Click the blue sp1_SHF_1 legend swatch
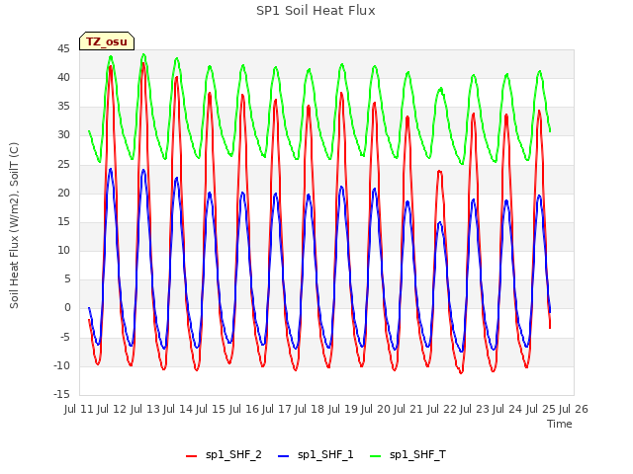The height and width of the screenshot is (474, 633). [x=284, y=456]
